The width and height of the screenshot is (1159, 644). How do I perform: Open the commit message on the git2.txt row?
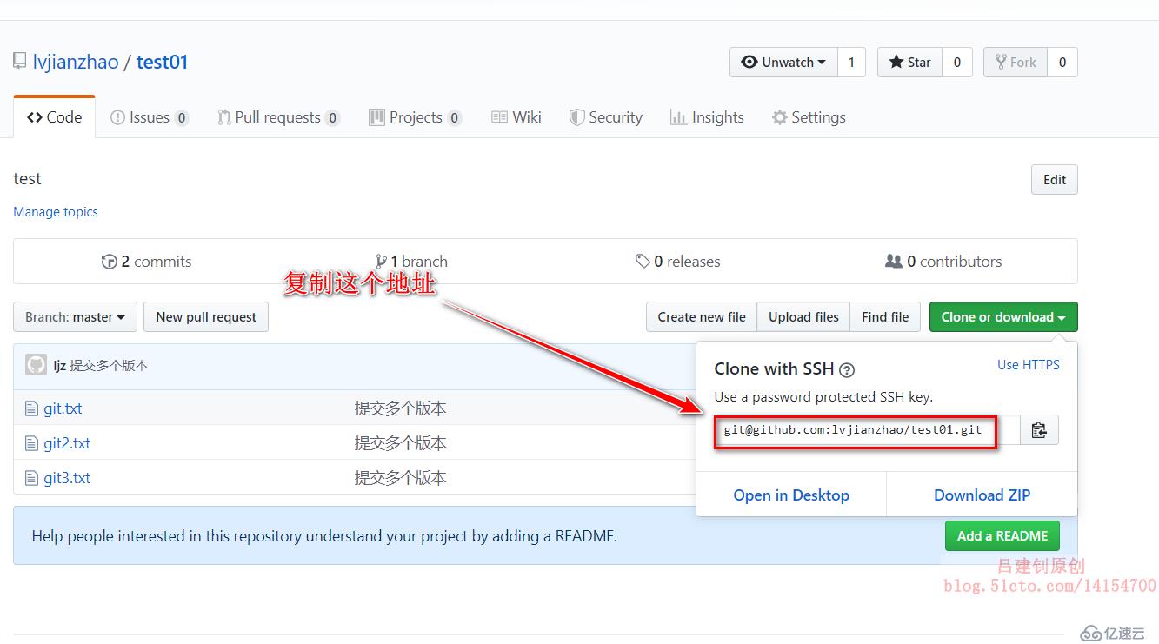(400, 443)
